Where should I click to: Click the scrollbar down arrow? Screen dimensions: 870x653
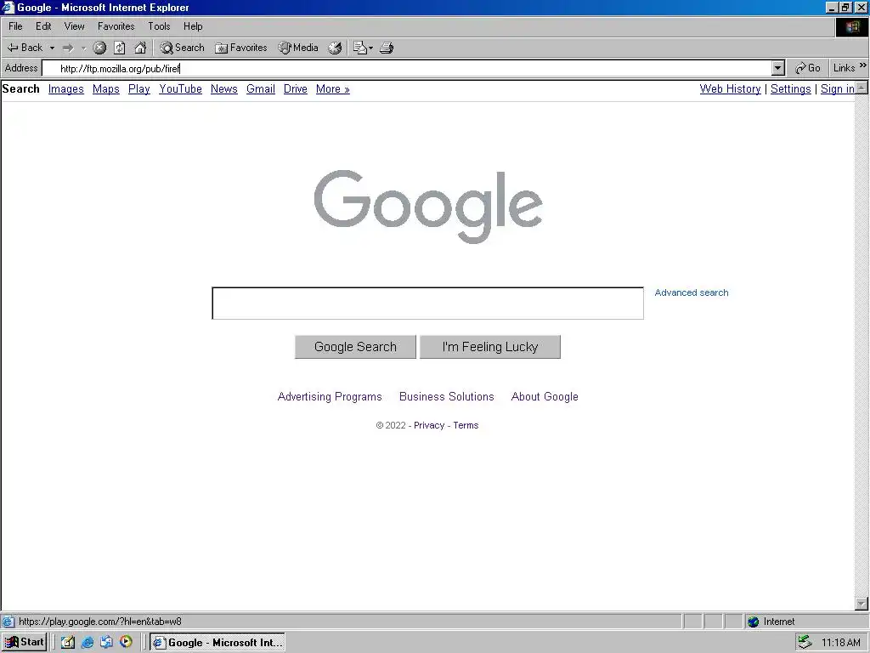(862, 604)
